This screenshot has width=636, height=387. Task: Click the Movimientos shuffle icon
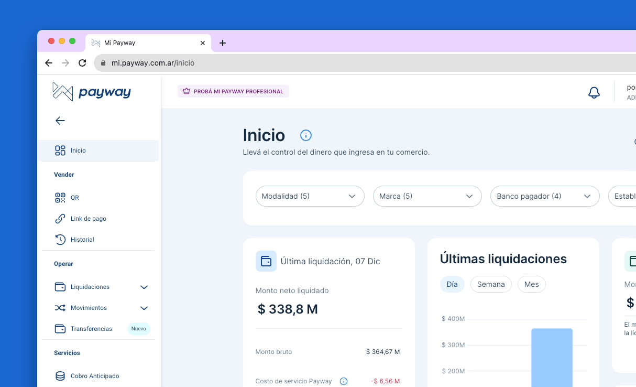(x=60, y=308)
